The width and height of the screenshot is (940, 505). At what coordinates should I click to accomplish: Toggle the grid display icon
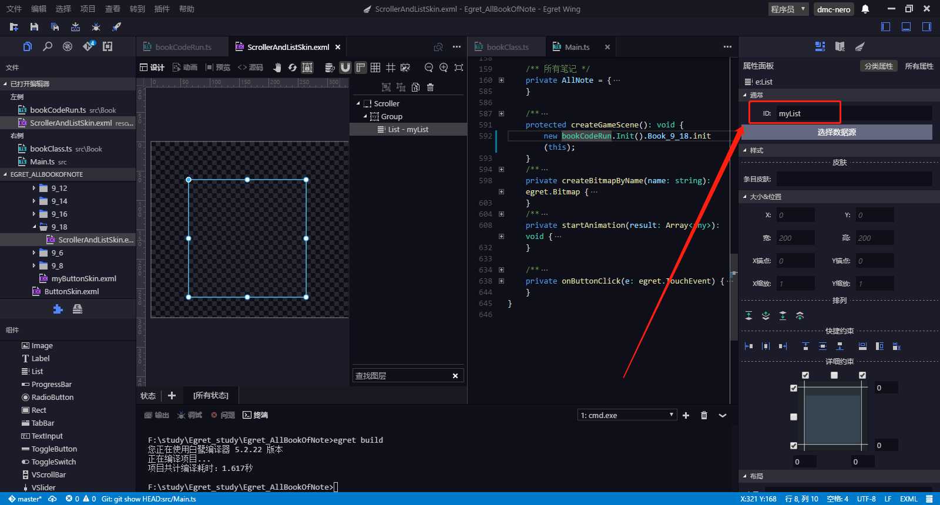pyautogui.click(x=375, y=68)
